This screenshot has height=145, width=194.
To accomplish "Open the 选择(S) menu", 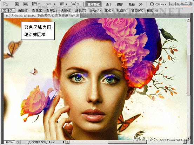I will [66, 11].
